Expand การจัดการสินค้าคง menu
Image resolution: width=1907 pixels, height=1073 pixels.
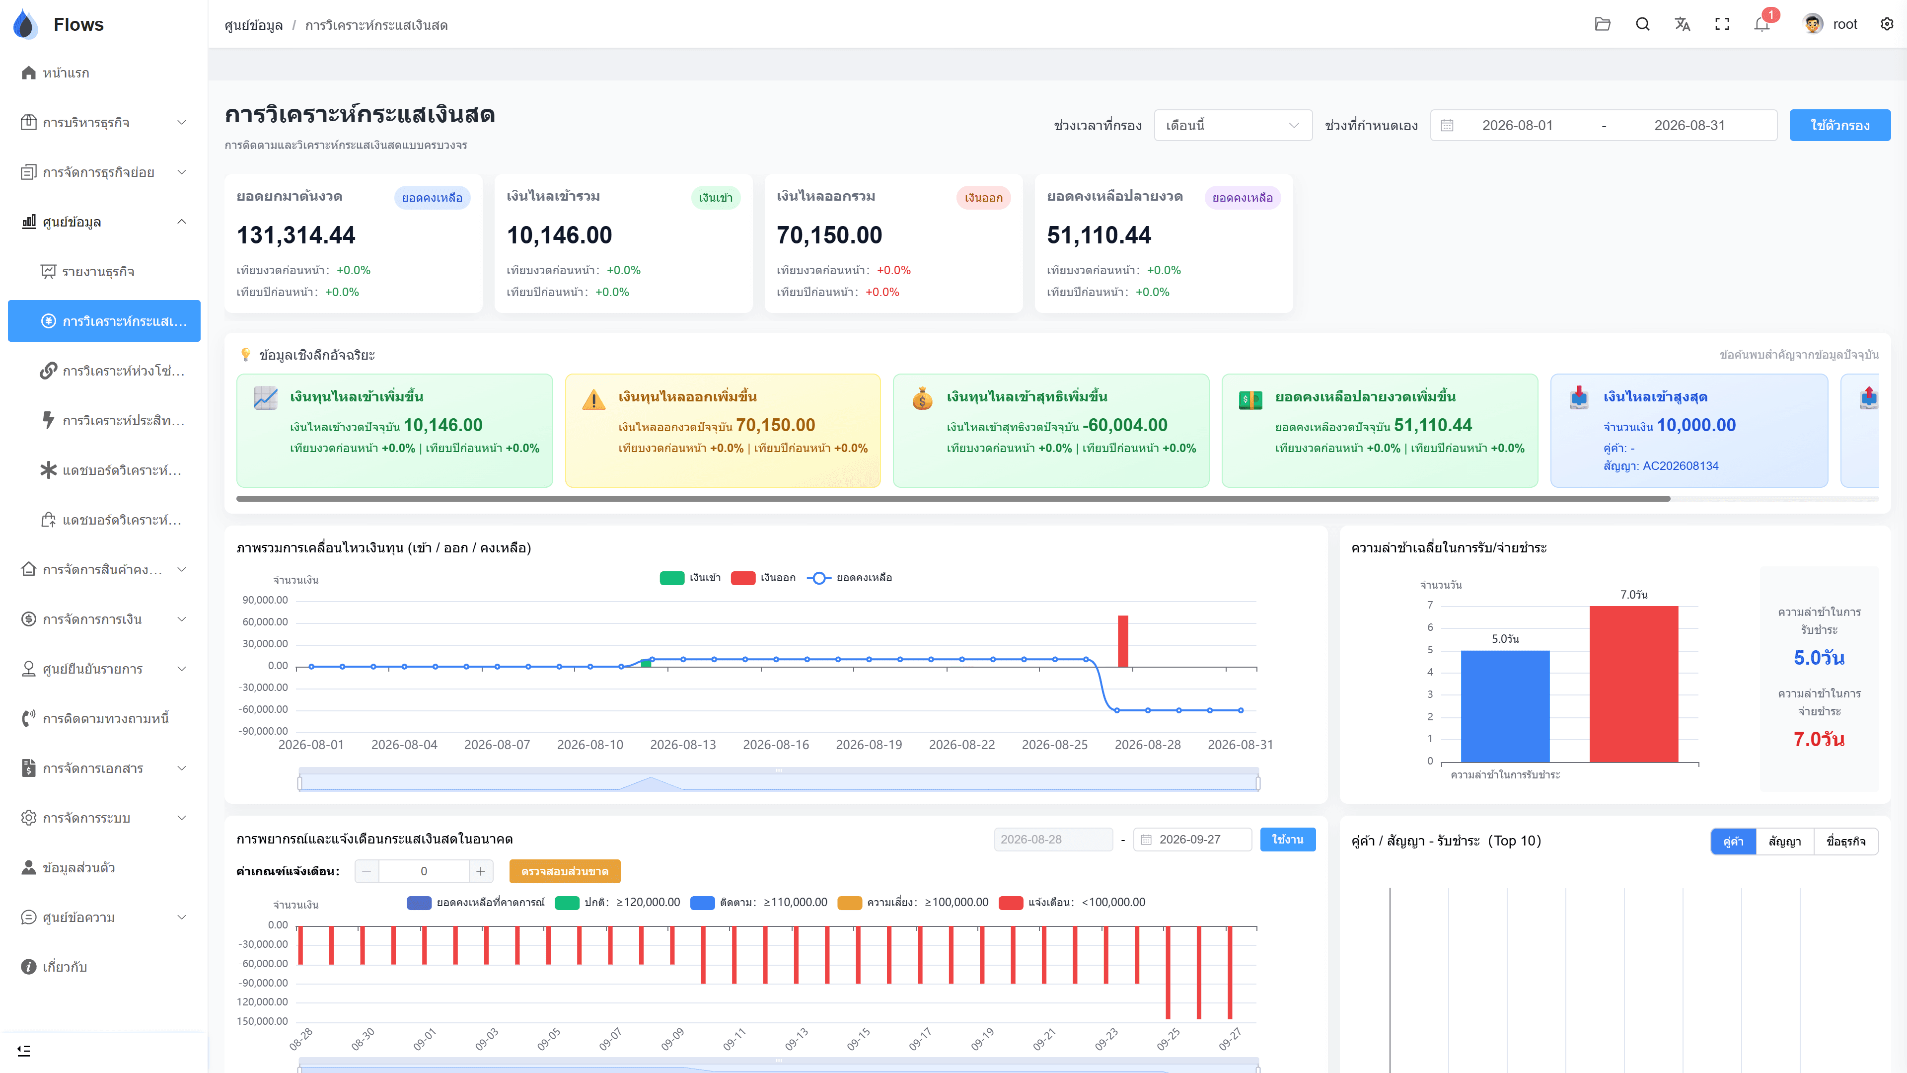[x=104, y=569]
